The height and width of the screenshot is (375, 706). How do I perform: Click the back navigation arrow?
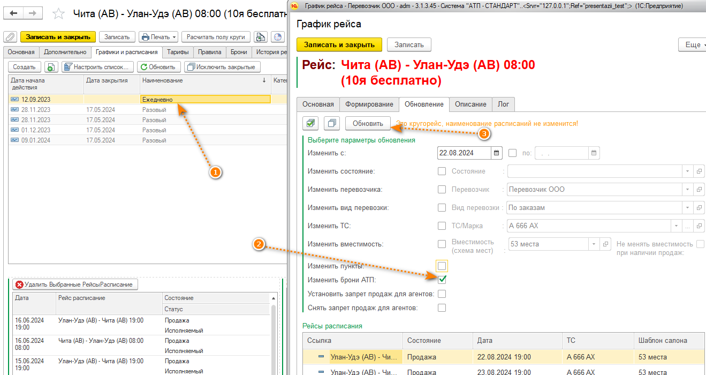pos(14,13)
